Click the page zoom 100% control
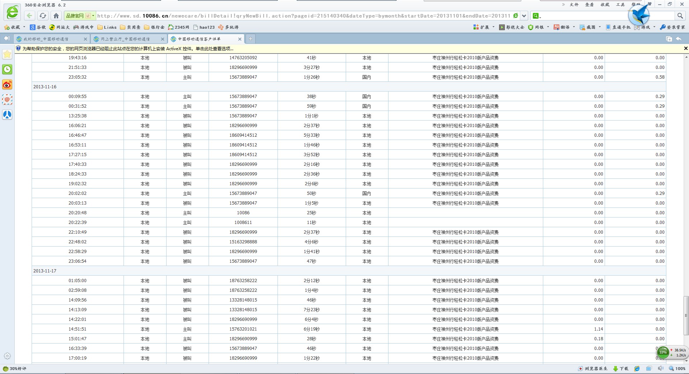This screenshot has width=689, height=374. pos(677,369)
